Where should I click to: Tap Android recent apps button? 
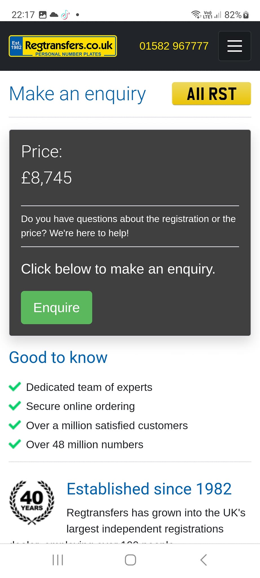tap(58, 560)
